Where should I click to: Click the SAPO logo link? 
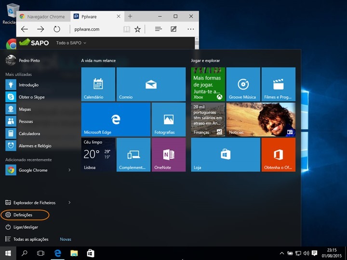coord(34,42)
